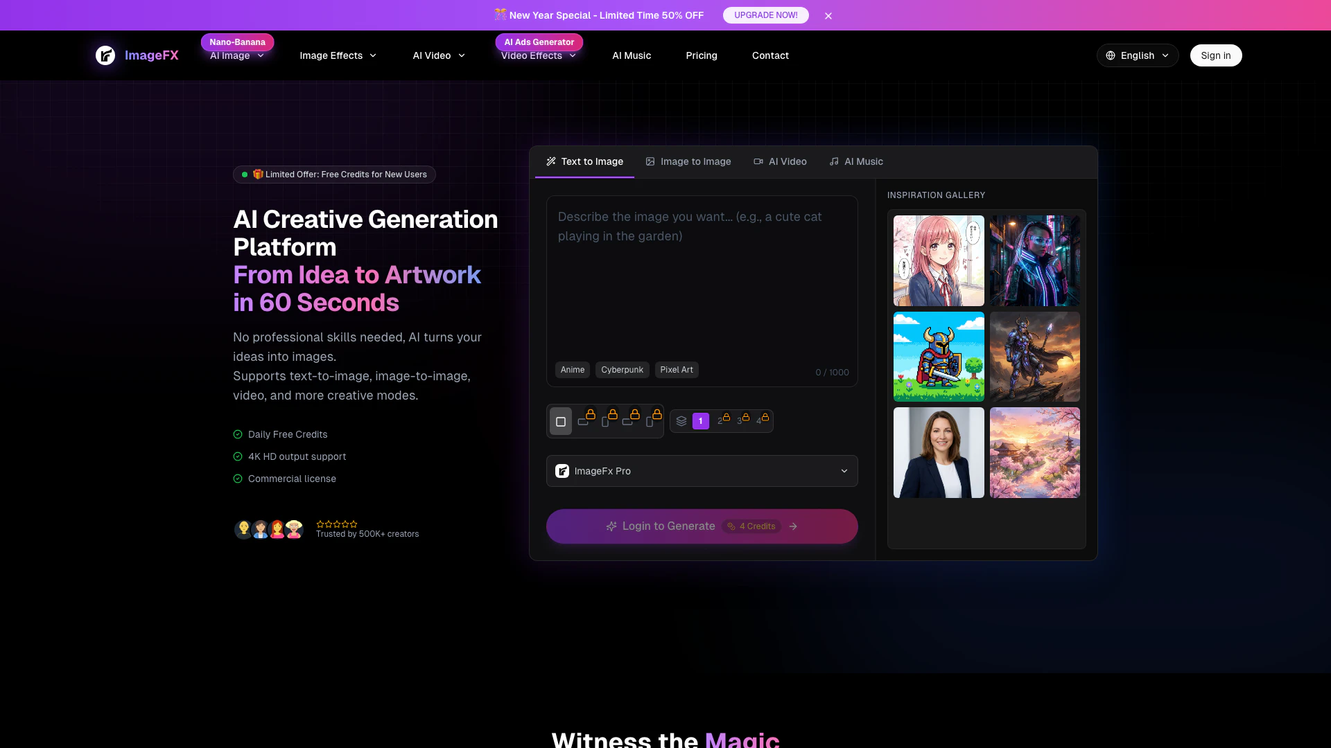The height and width of the screenshot is (748, 1331).
Task: Click the ImageFX logo icon
Action: click(x=105, y=55)
